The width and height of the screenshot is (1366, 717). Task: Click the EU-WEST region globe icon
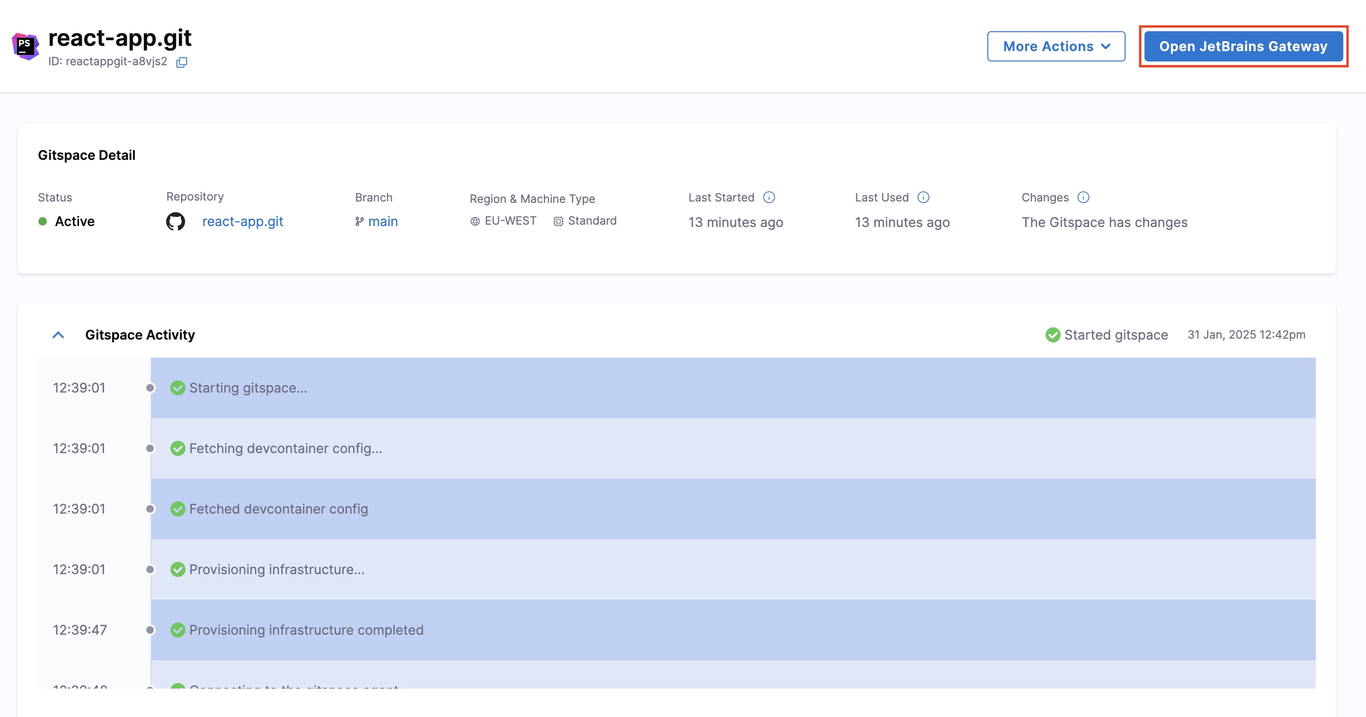[475, 221]
